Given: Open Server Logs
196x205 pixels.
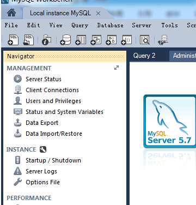Looking at the screenshot, I should pos(41,171).
